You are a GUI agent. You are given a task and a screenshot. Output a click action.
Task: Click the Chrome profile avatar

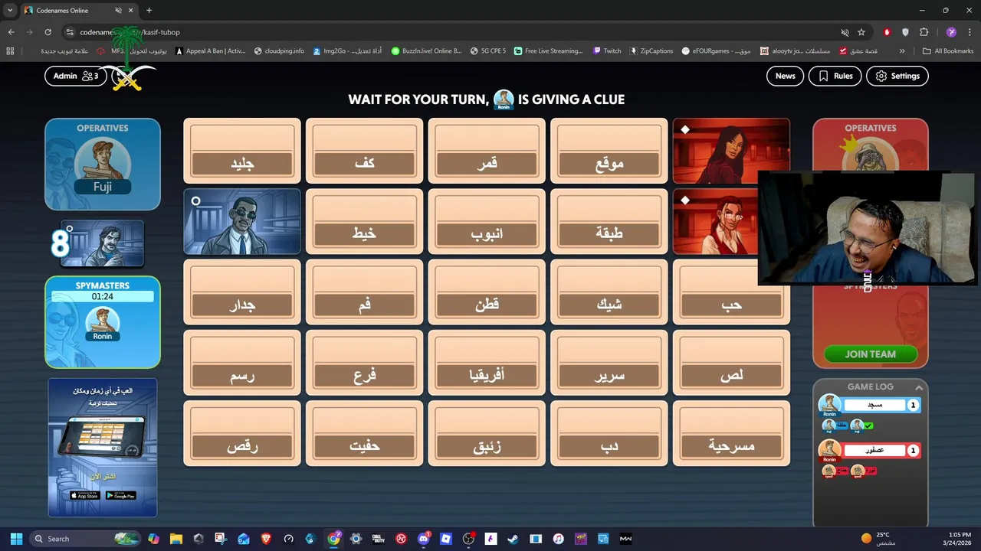pyautogui.click(x=951, y=32)
